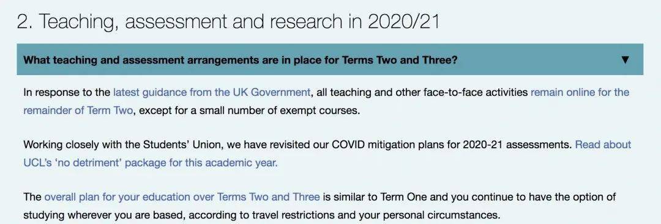The image size is (661, 224).
Task: Open the 'latest guidance from the UK Government' link
Action: [x=212, y=92]
